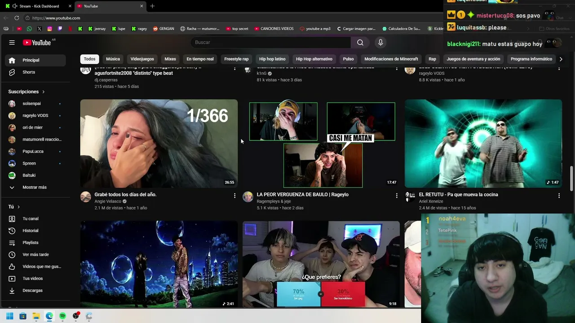Open options menu for Grabé todos los días video
This screenshot has width=575, height=323.
tap(234, 196)
